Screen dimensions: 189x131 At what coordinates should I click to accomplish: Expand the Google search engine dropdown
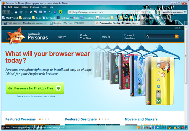click(x=161, y=12)
